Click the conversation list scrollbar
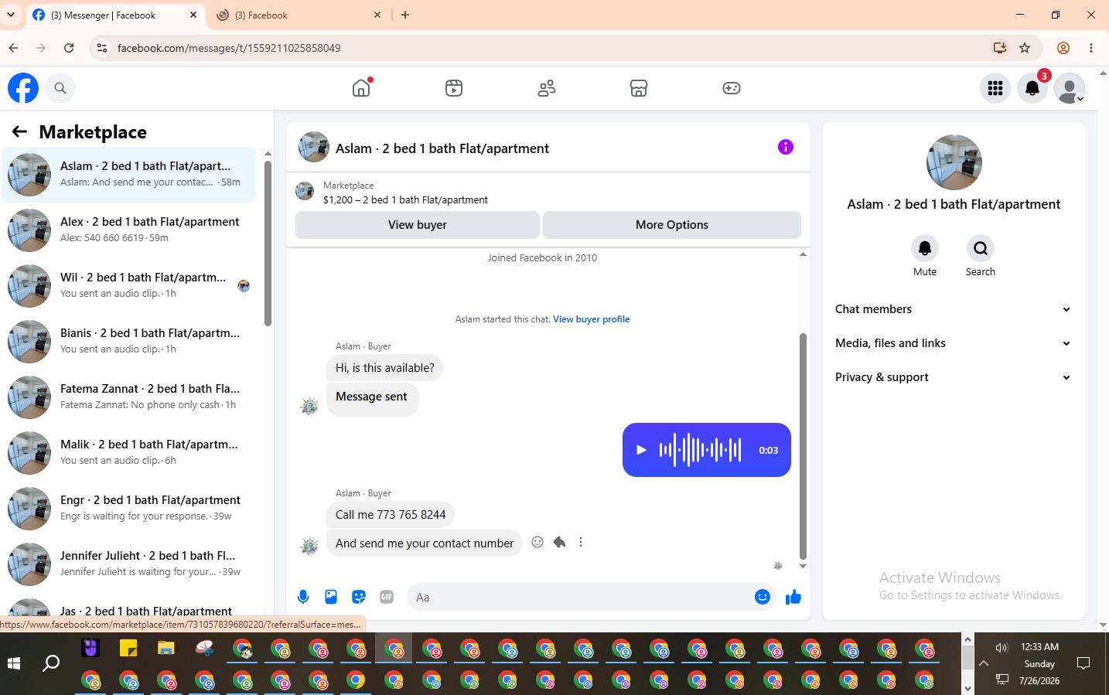The height and width of the screenshot is (695, 1109). point(268,243)
